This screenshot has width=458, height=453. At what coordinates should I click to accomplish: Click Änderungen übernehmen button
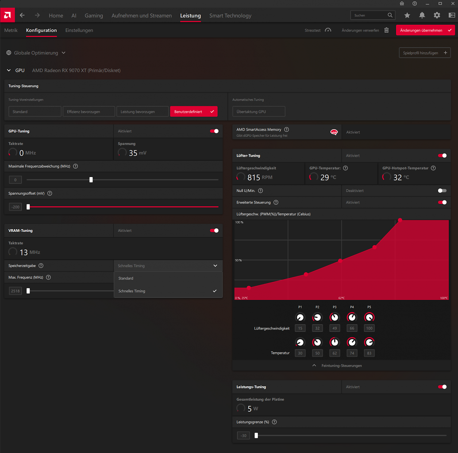click(425, 31)
